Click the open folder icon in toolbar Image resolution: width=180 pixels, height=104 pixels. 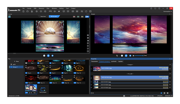tap(28, 11)
